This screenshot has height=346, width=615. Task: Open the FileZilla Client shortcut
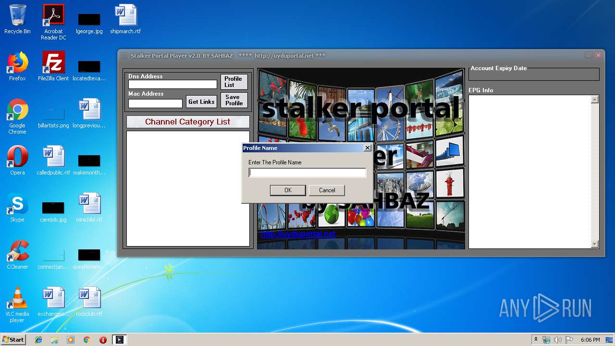tap(53, 66)
